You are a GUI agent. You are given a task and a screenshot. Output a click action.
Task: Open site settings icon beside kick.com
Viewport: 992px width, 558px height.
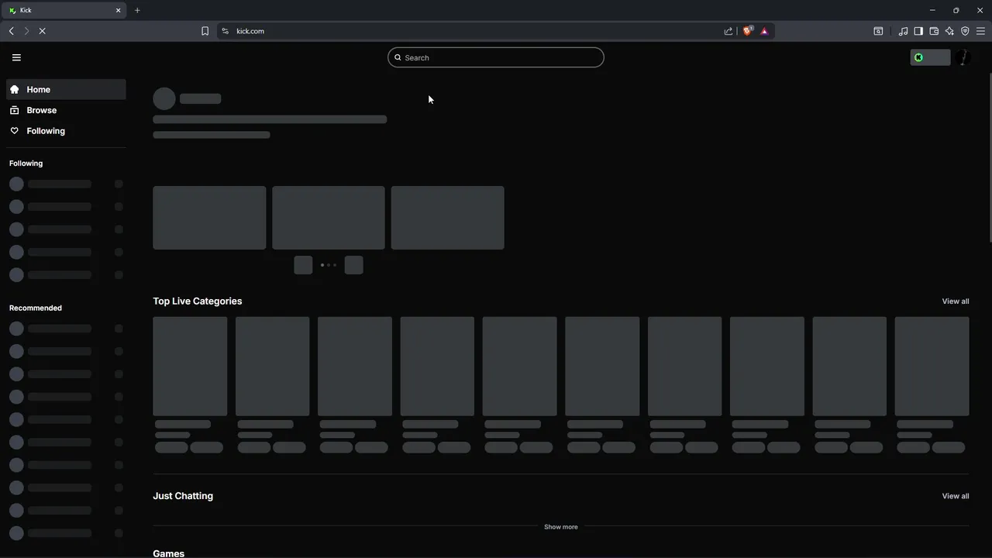(225, 31)
